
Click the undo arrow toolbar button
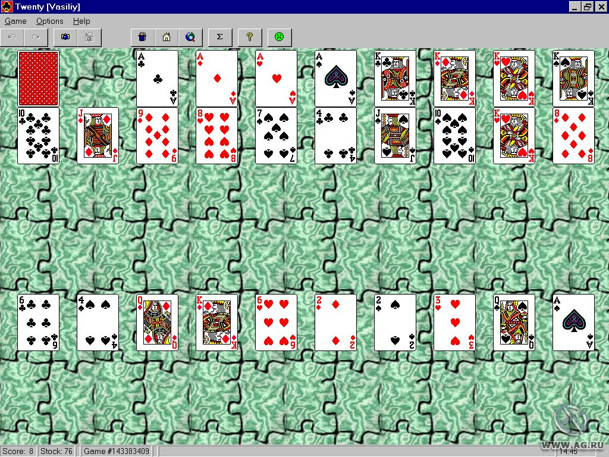(12, 37)
